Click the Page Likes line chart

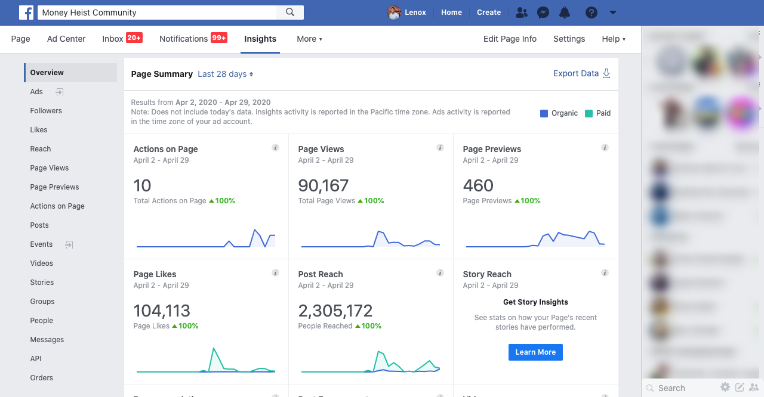pyautogui.click(x=206, y=359)
